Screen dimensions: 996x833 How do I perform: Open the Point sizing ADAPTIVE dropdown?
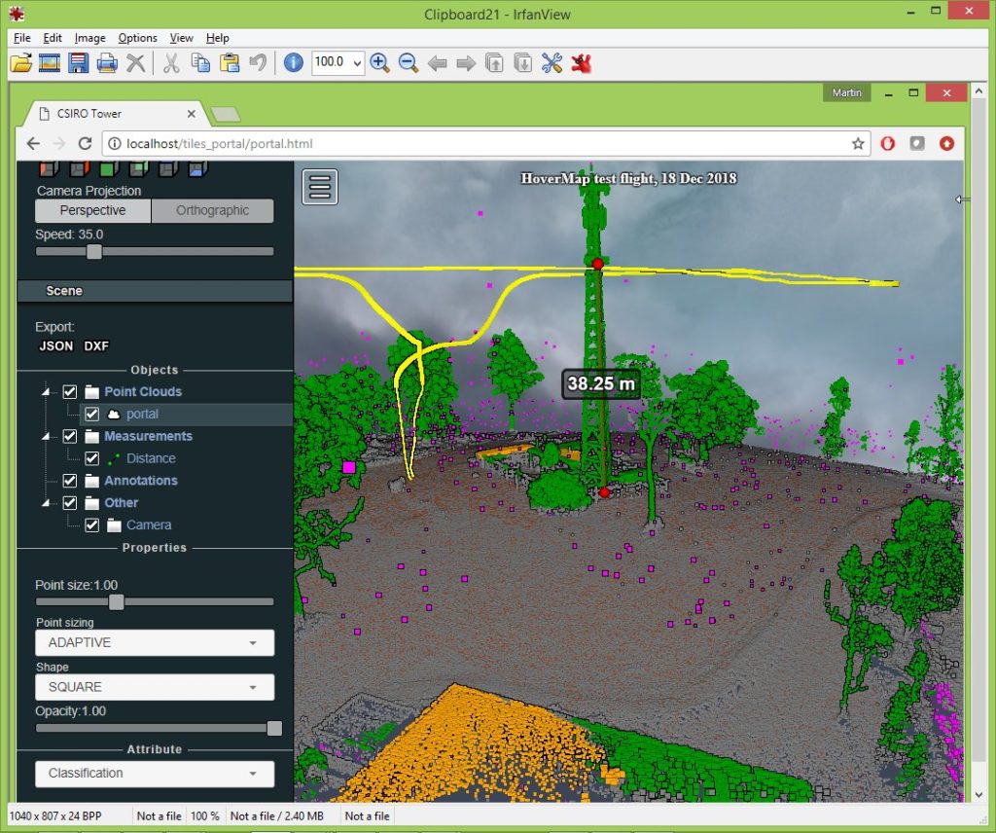pyautogui.click(x=154, y=642)
